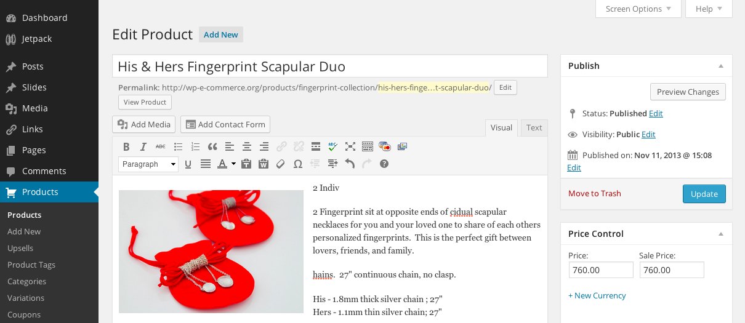
Task: Click the Update button
Action: [704, 194]
